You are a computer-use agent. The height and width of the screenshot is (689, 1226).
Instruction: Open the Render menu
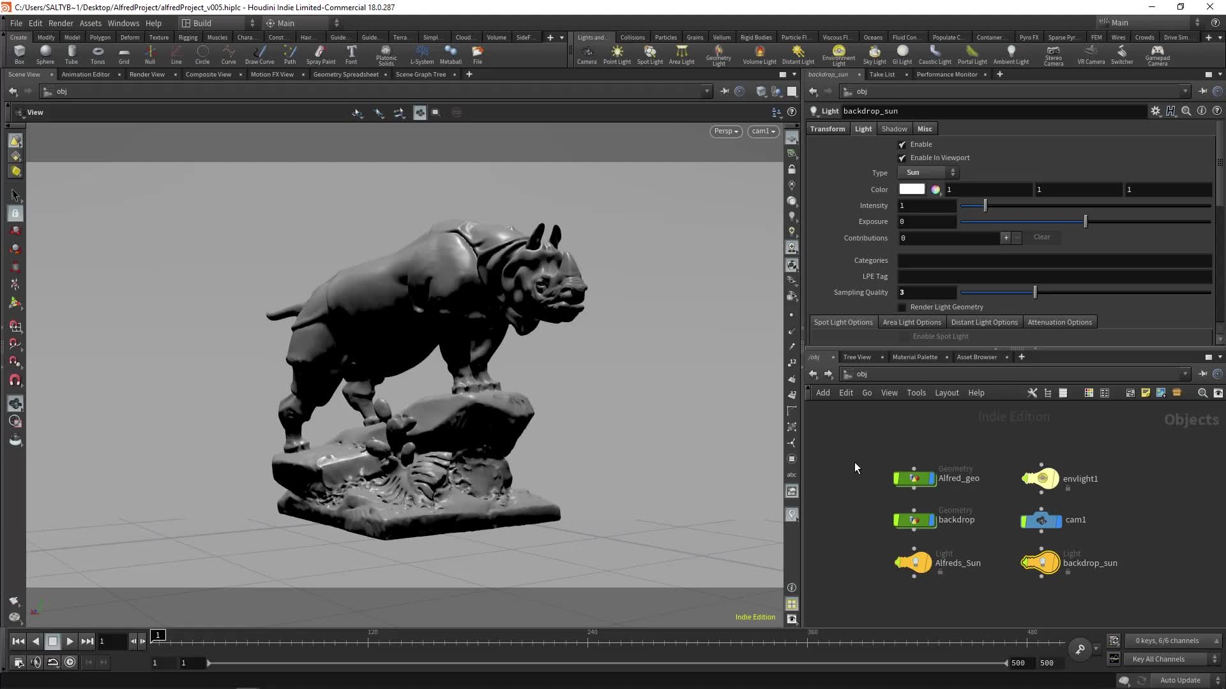[61, 23]
